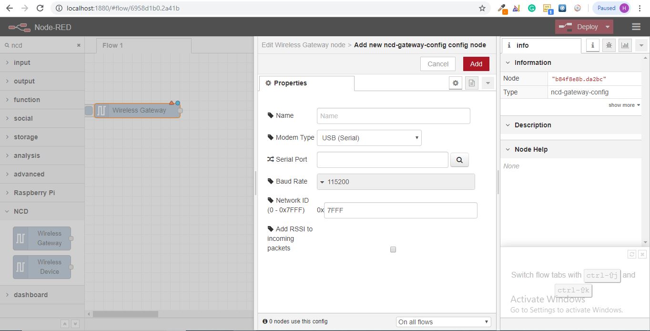Open the sidebar tabs dropdown arrow
Image resolution: width=650 pixels, height=331 pixels.
point(641,45)
